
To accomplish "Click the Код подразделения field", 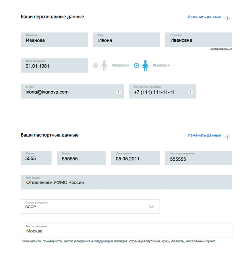I will tap(198, 158).
